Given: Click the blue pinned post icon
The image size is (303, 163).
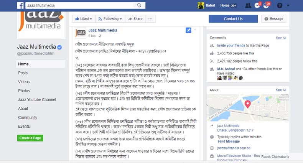Looking at the screenshot, I should point(188,30).
